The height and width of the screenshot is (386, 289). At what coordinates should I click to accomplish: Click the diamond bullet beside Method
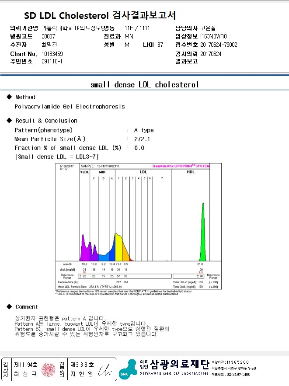(9, 97)
